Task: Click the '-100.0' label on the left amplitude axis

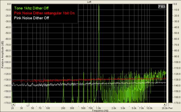Action: (x=7, y=62)
